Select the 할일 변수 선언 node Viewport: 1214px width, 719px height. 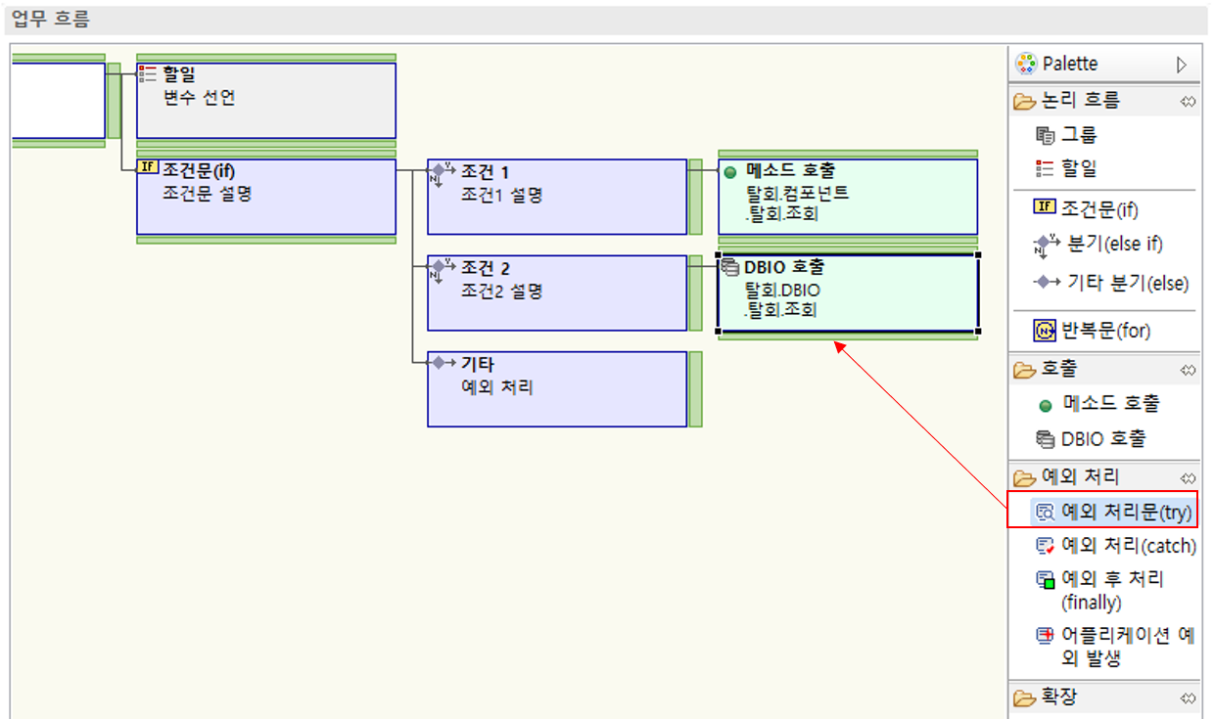[265, 100]
